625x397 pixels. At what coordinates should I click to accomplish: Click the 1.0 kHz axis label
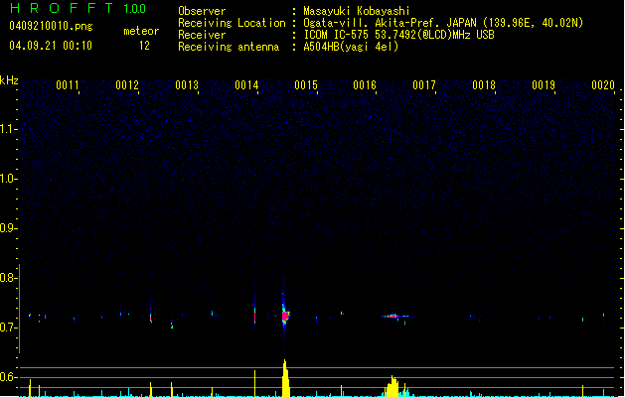pos(8,179)
